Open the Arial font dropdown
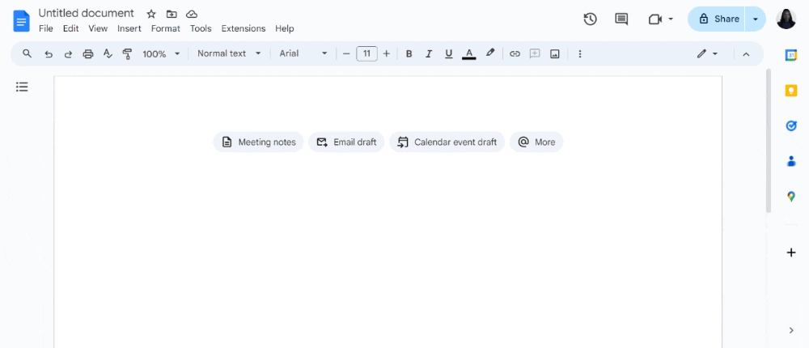 click(303, 53)
